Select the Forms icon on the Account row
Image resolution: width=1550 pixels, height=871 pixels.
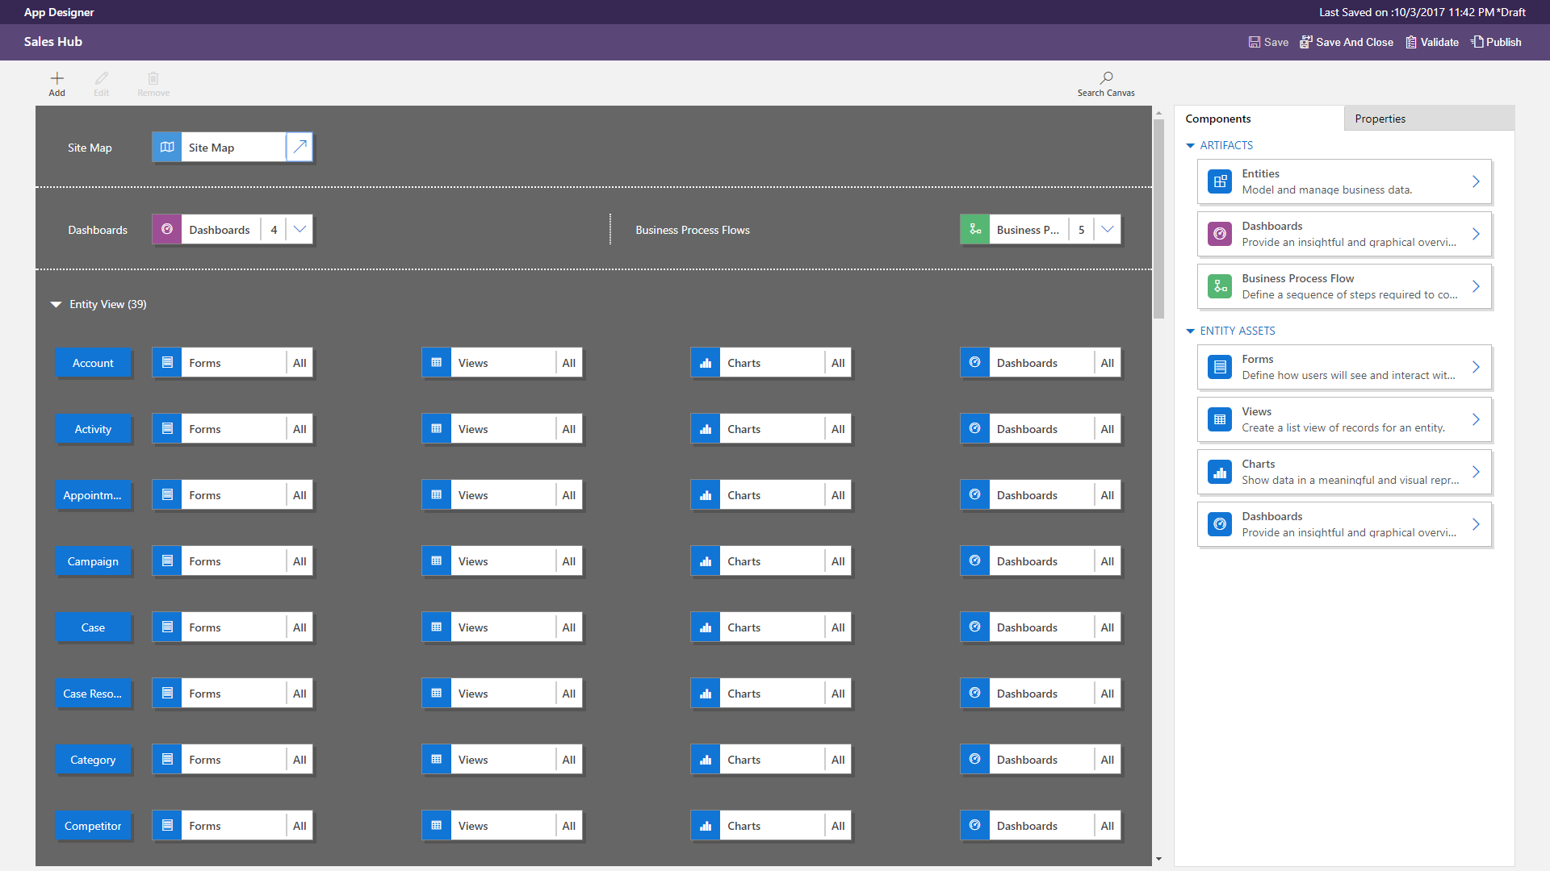[166, 362]
